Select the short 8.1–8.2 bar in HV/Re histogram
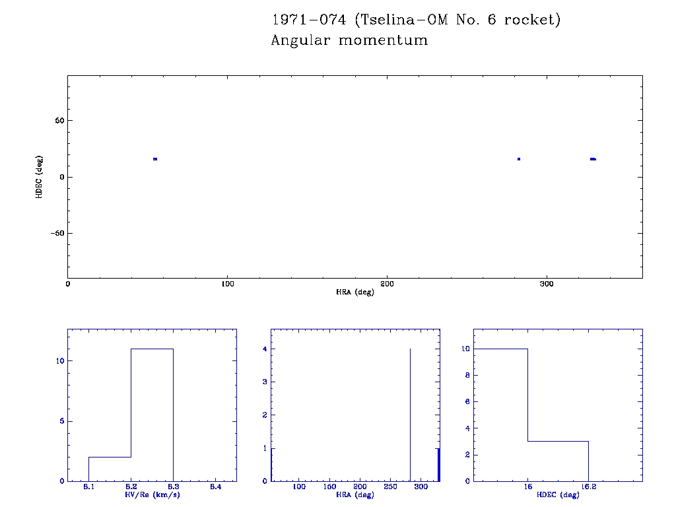The width and height of the screenshot is (676, 507). 110,469
